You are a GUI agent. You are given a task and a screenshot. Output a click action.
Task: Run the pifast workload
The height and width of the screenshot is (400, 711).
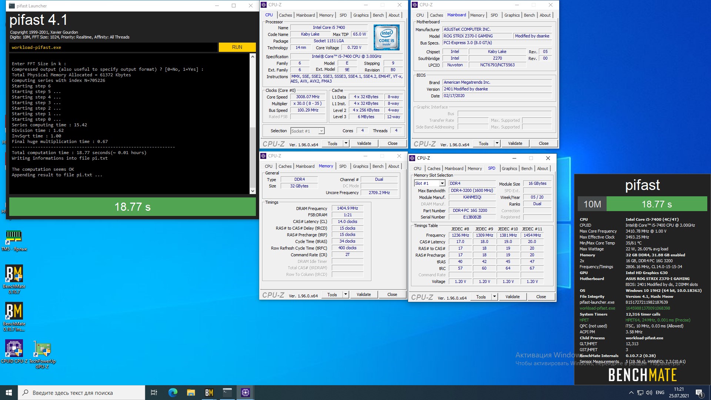click(x=237, y=47)
